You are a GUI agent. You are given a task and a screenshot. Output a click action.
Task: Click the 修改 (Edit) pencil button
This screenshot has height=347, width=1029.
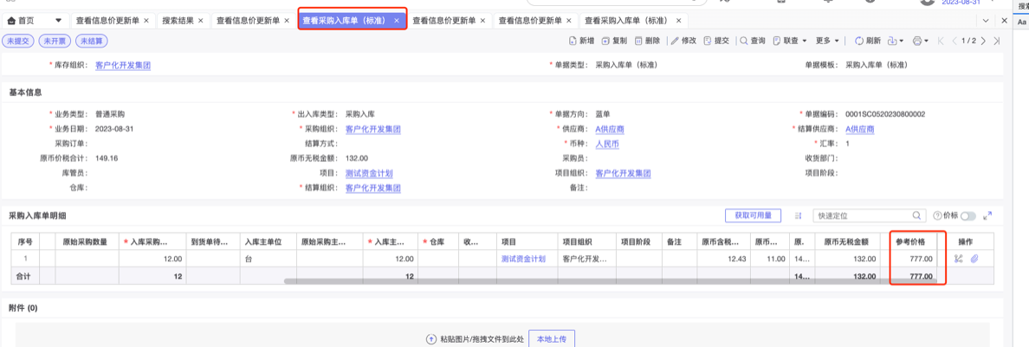click(683, 41)
